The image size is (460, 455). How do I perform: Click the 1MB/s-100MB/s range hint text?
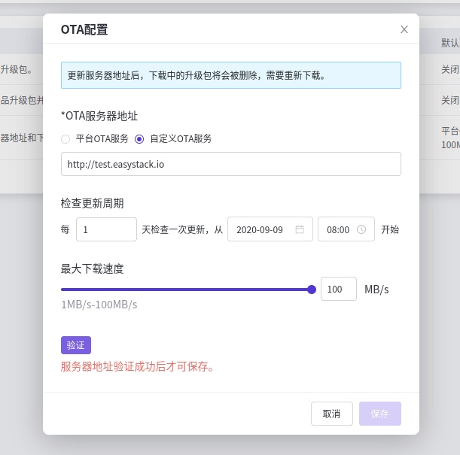coord(99,305)
